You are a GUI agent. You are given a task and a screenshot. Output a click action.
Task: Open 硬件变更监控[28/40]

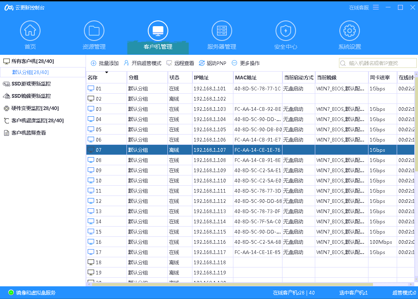point(31,108)
